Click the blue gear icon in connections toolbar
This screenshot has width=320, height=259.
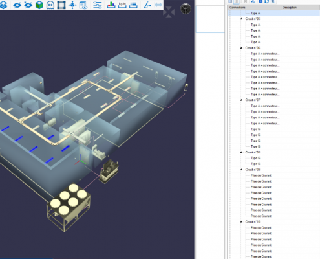pyautogui.click(x=261, y=1)
